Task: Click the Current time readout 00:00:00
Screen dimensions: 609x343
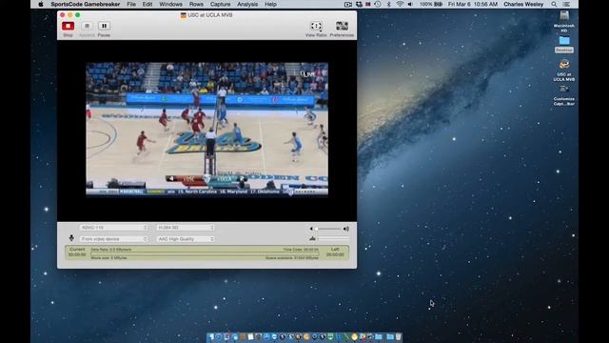Action: 77,254
